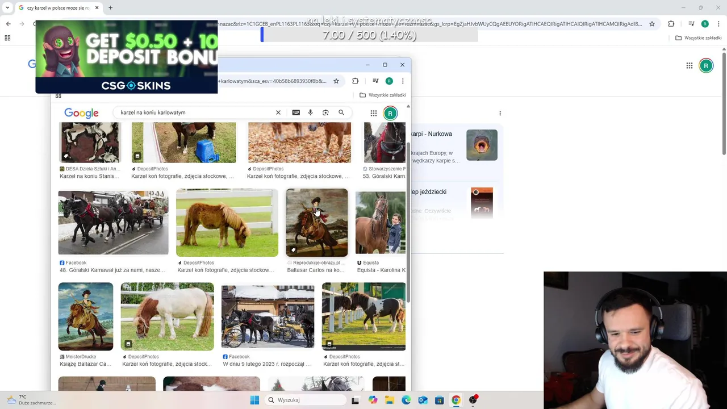727x409 pixels.
Task: Search by image with Google Lens icon
Action: point(325,112)
